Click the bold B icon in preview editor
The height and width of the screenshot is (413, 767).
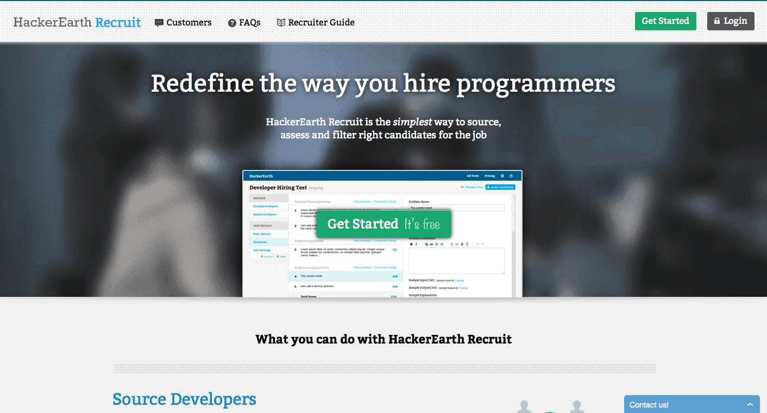[411, 244]
